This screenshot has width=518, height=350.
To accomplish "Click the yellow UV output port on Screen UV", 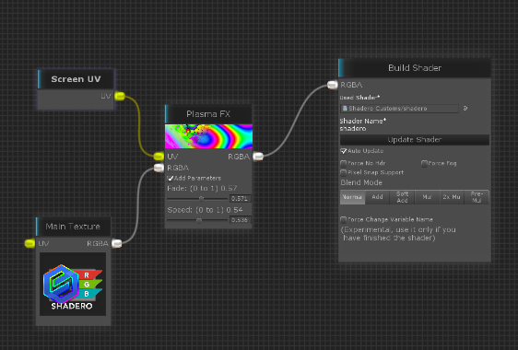I will (120, 96).
